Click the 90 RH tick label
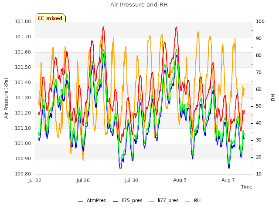The height and width of the screenshot is (209, 279). (259, 39)
